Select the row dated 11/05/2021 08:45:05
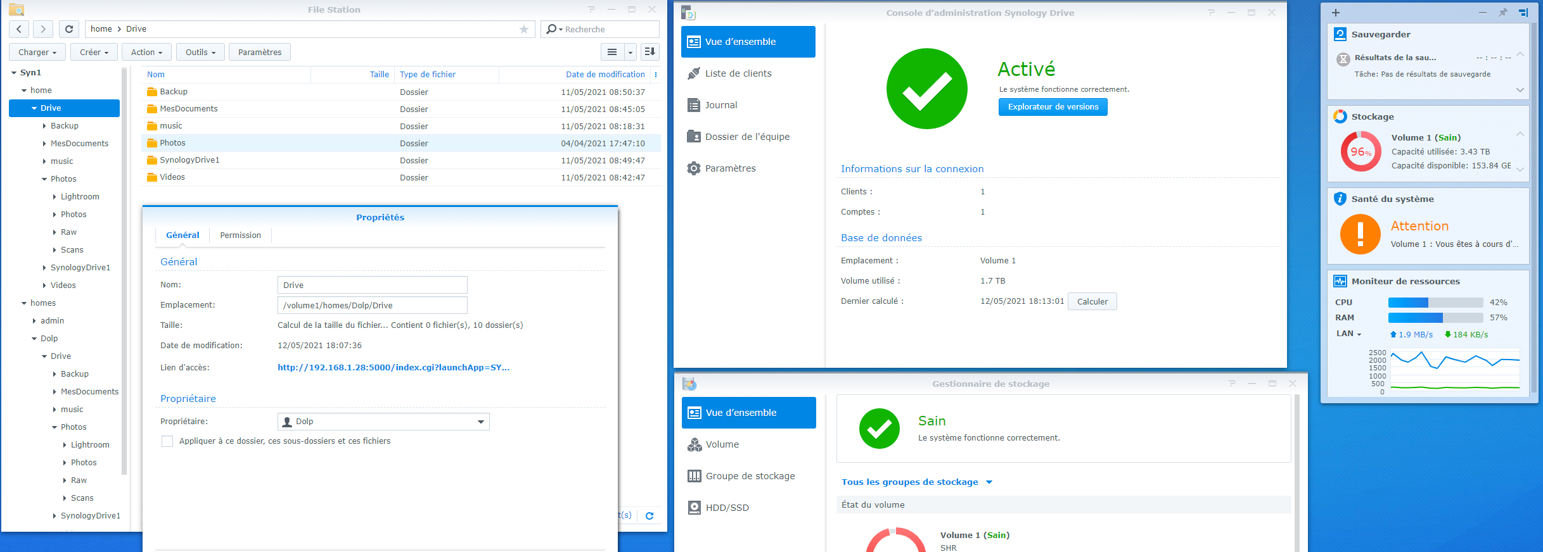Viewport: 1543px width, 552px height. click(x=401, y=109)
